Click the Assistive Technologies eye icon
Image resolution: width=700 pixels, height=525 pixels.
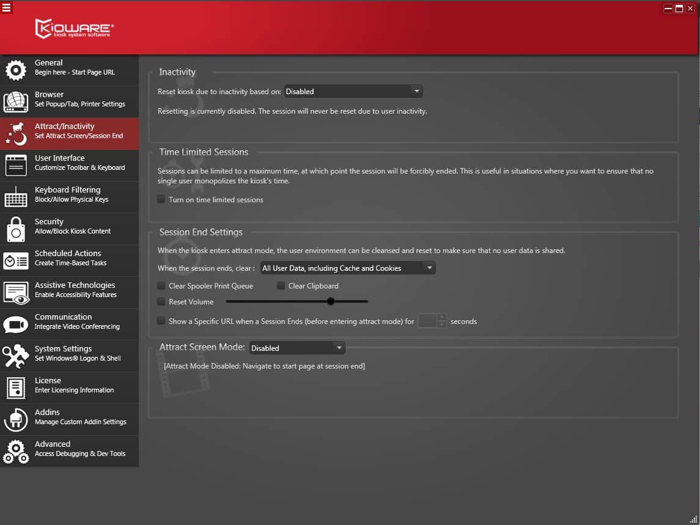pos(16,292)
